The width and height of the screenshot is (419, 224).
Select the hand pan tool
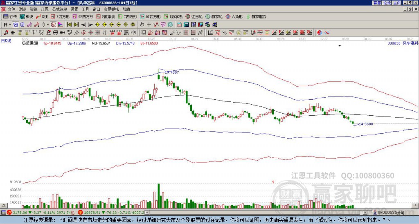[x=142, y=25]
